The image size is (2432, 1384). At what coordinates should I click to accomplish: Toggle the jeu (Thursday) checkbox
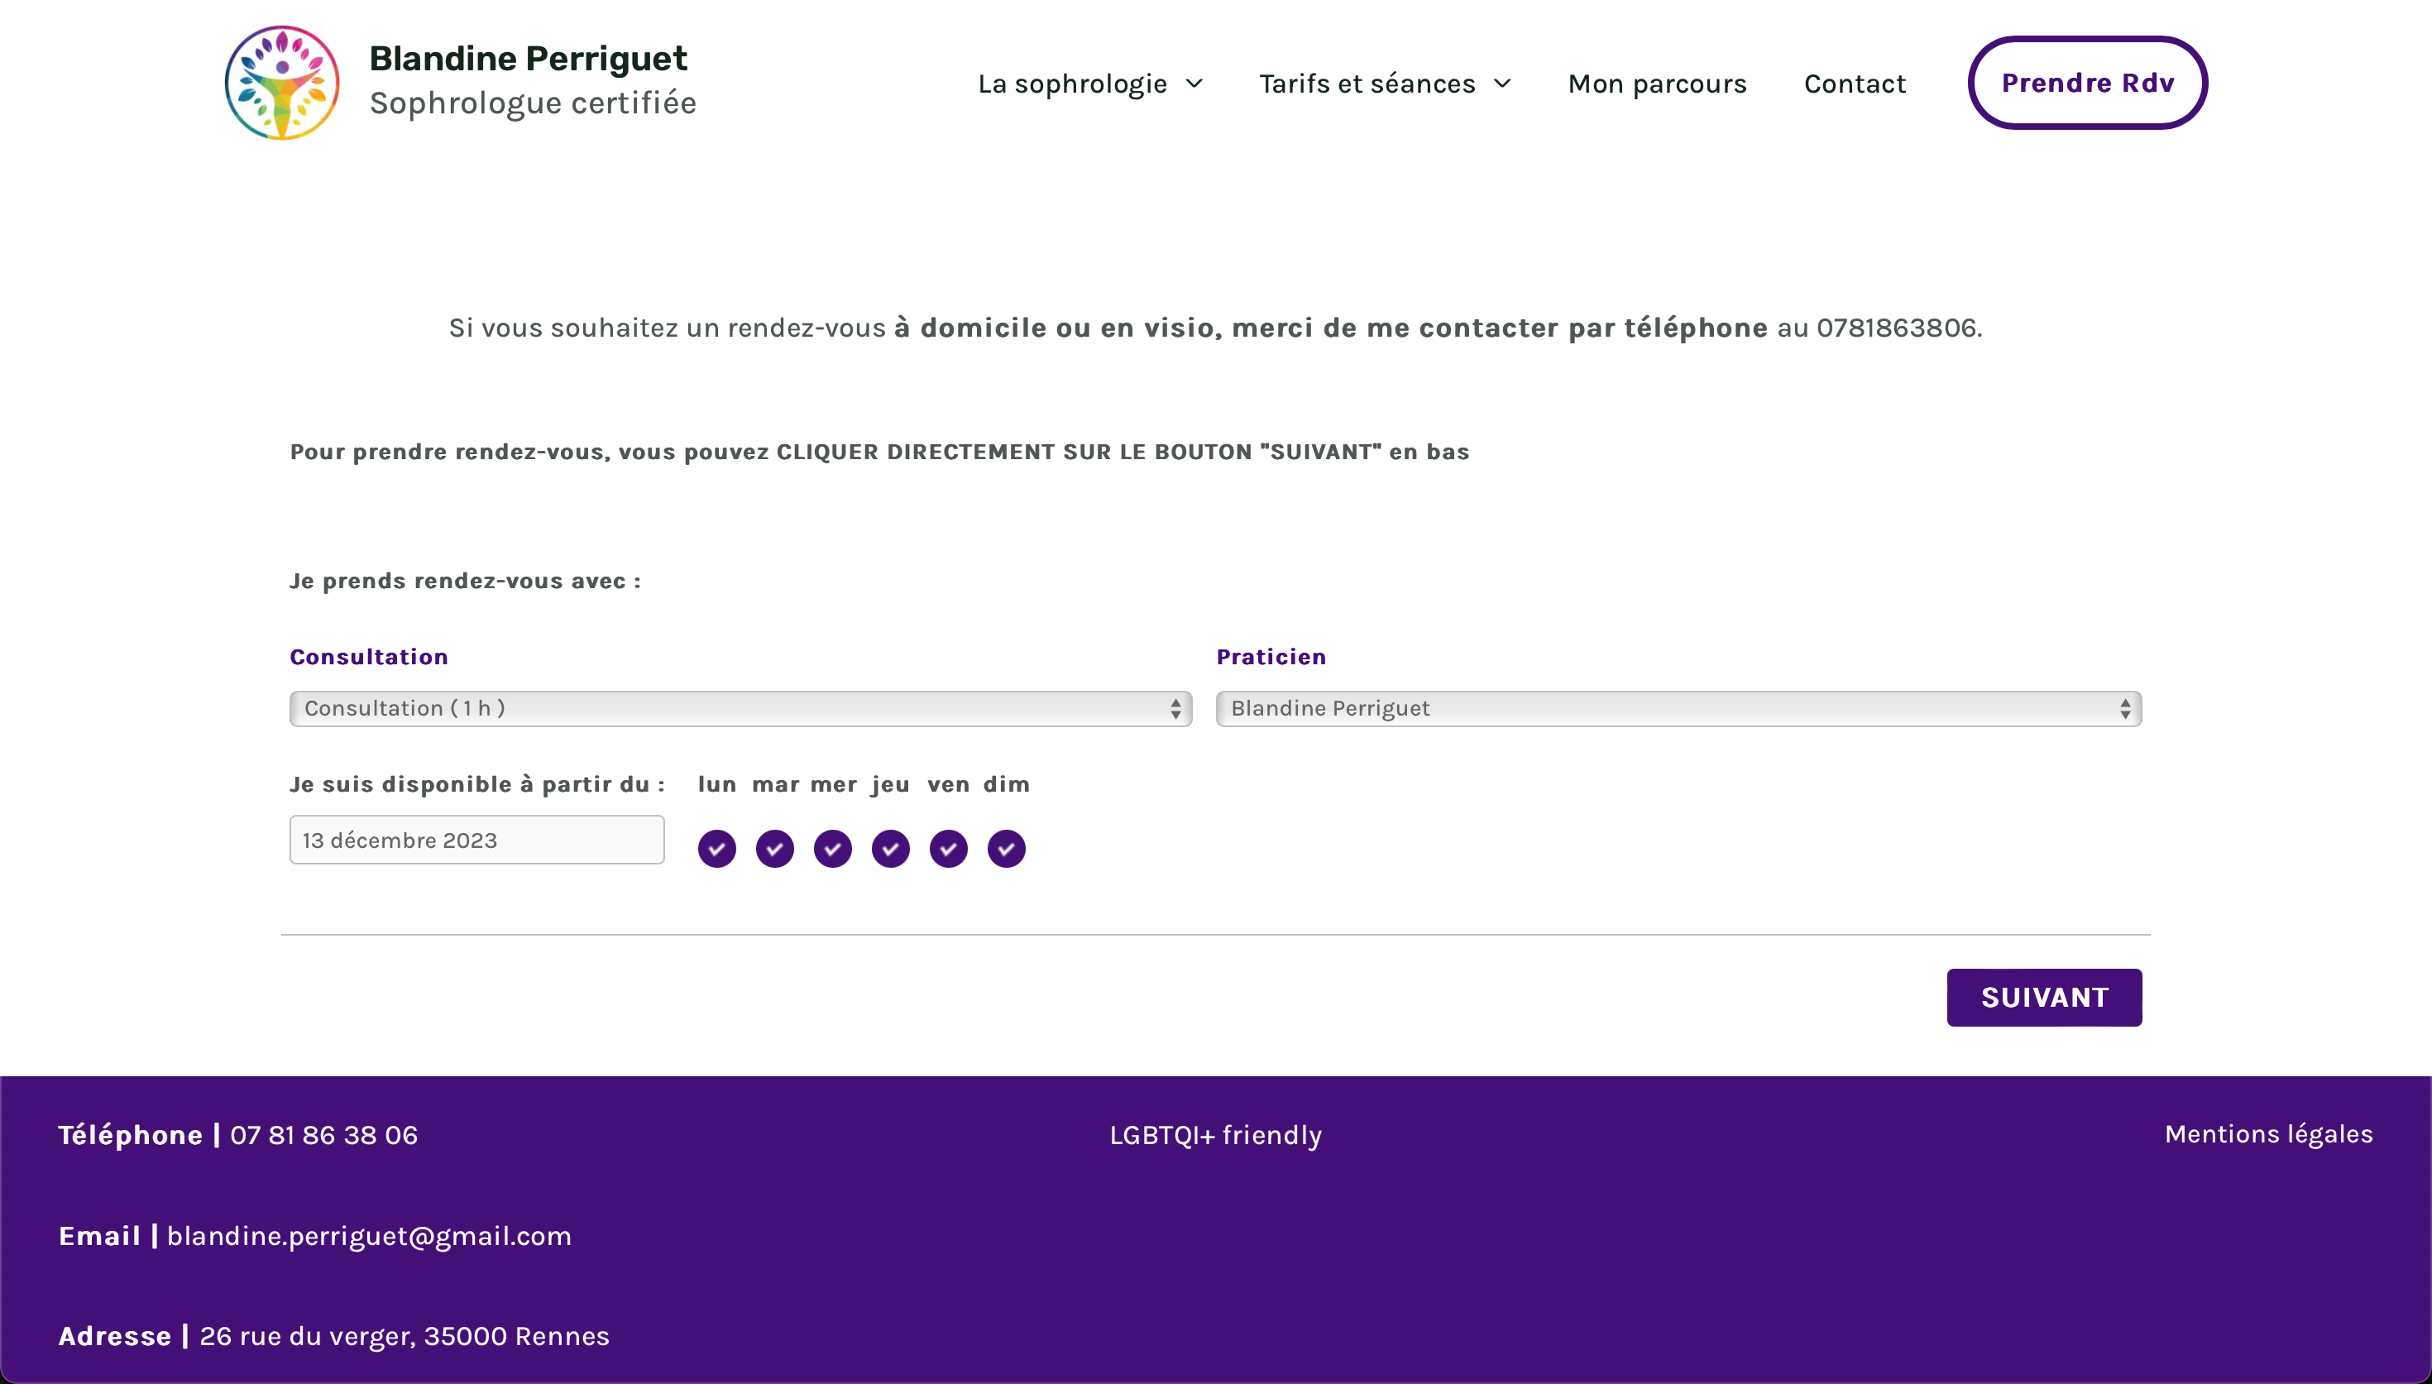[x=891, y=849]
